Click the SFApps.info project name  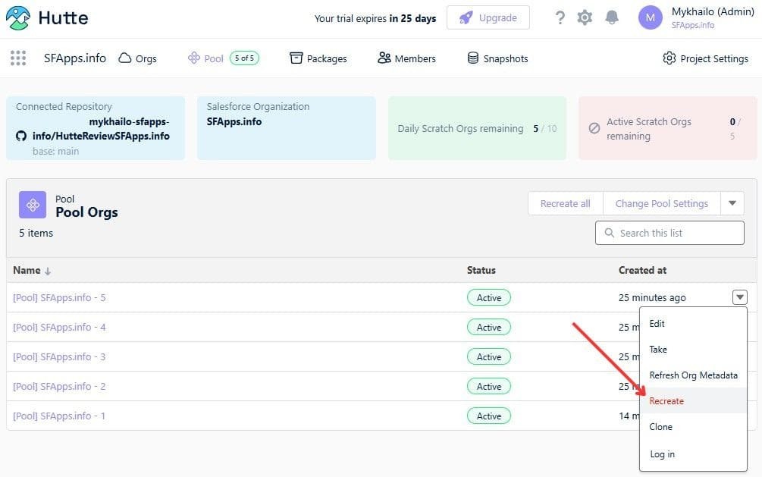(75, 58)
